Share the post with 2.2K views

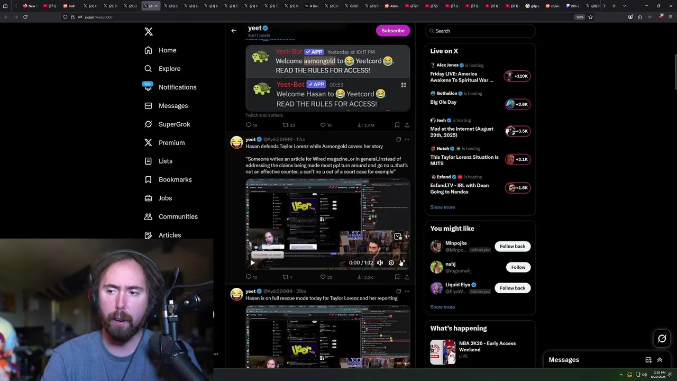click(x=407, y=277)
